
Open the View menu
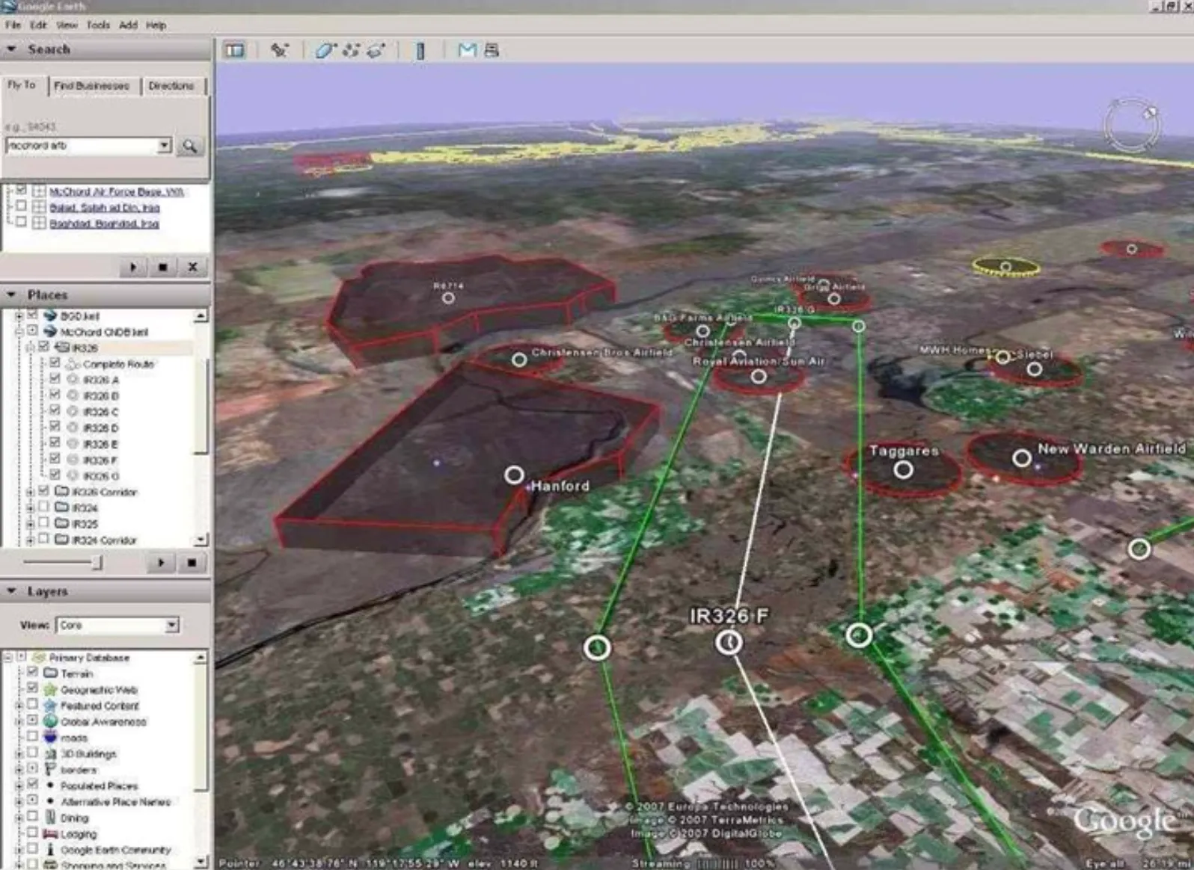click(67, 25)
